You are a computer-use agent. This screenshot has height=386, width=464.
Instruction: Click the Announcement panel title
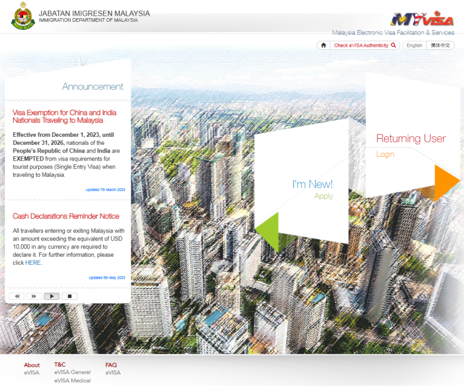(x=92, y=86)
